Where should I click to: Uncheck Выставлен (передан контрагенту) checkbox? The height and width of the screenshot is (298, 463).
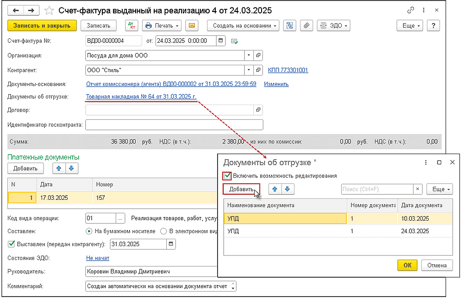12,244
